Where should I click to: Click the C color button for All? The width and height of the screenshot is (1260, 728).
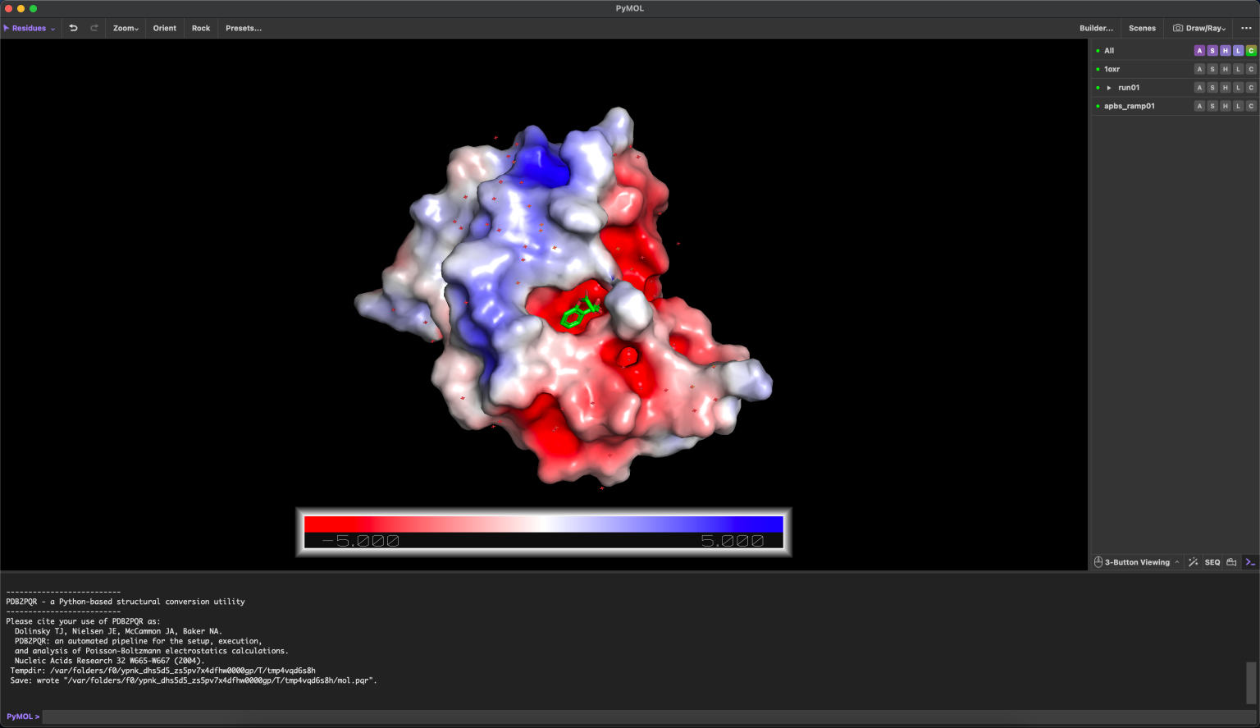1251,51
